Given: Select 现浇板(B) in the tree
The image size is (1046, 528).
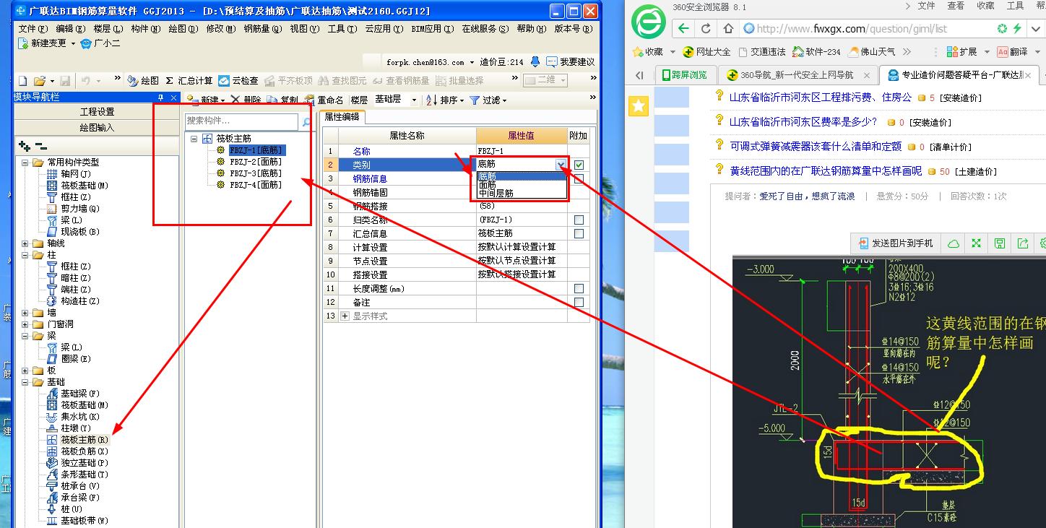Looking at the screenshot, I should coord(74,232).
